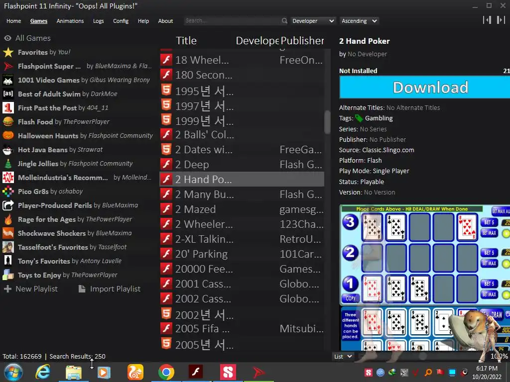The width and height of the screenshot is (510, 382).
Task: Open Tasselfoot's Favorites portrait icon
Action: click(x=8, y=247)
